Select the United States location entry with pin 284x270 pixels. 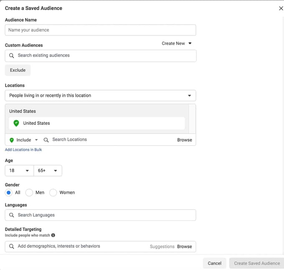point(97,123)
